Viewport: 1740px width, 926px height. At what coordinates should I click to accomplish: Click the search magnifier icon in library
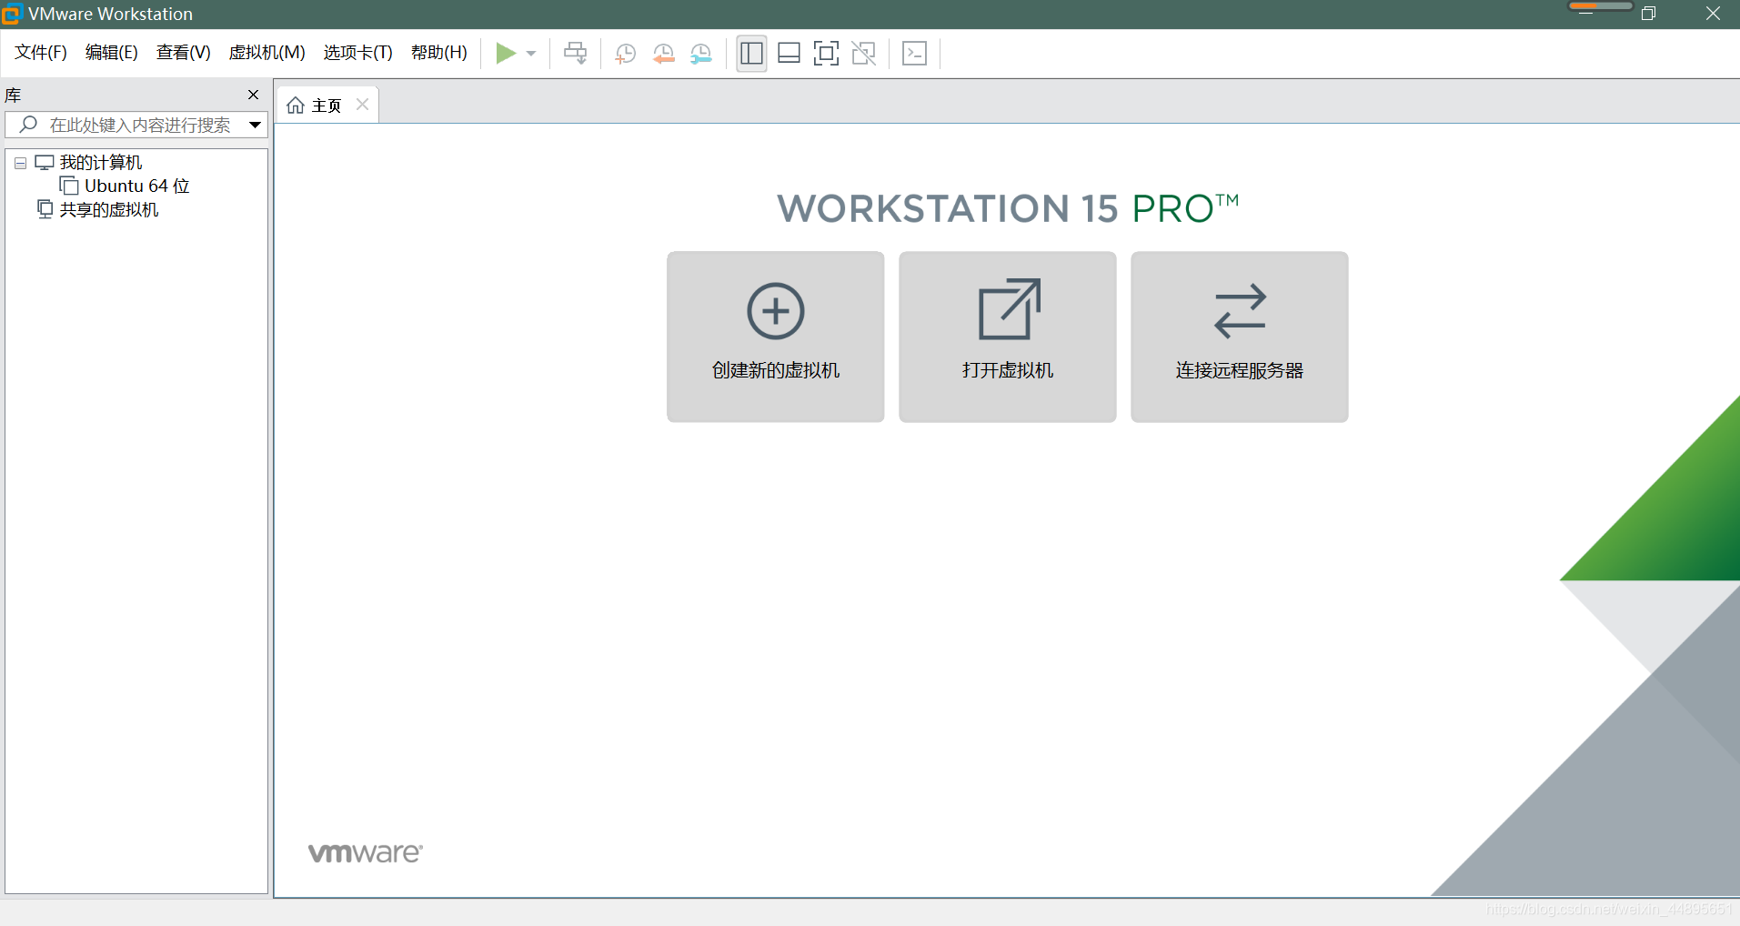tap(28, 125)
